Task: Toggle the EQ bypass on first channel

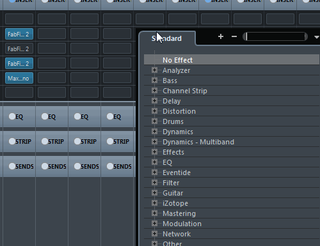Action: pyautogui.click(x=12, y=116)
